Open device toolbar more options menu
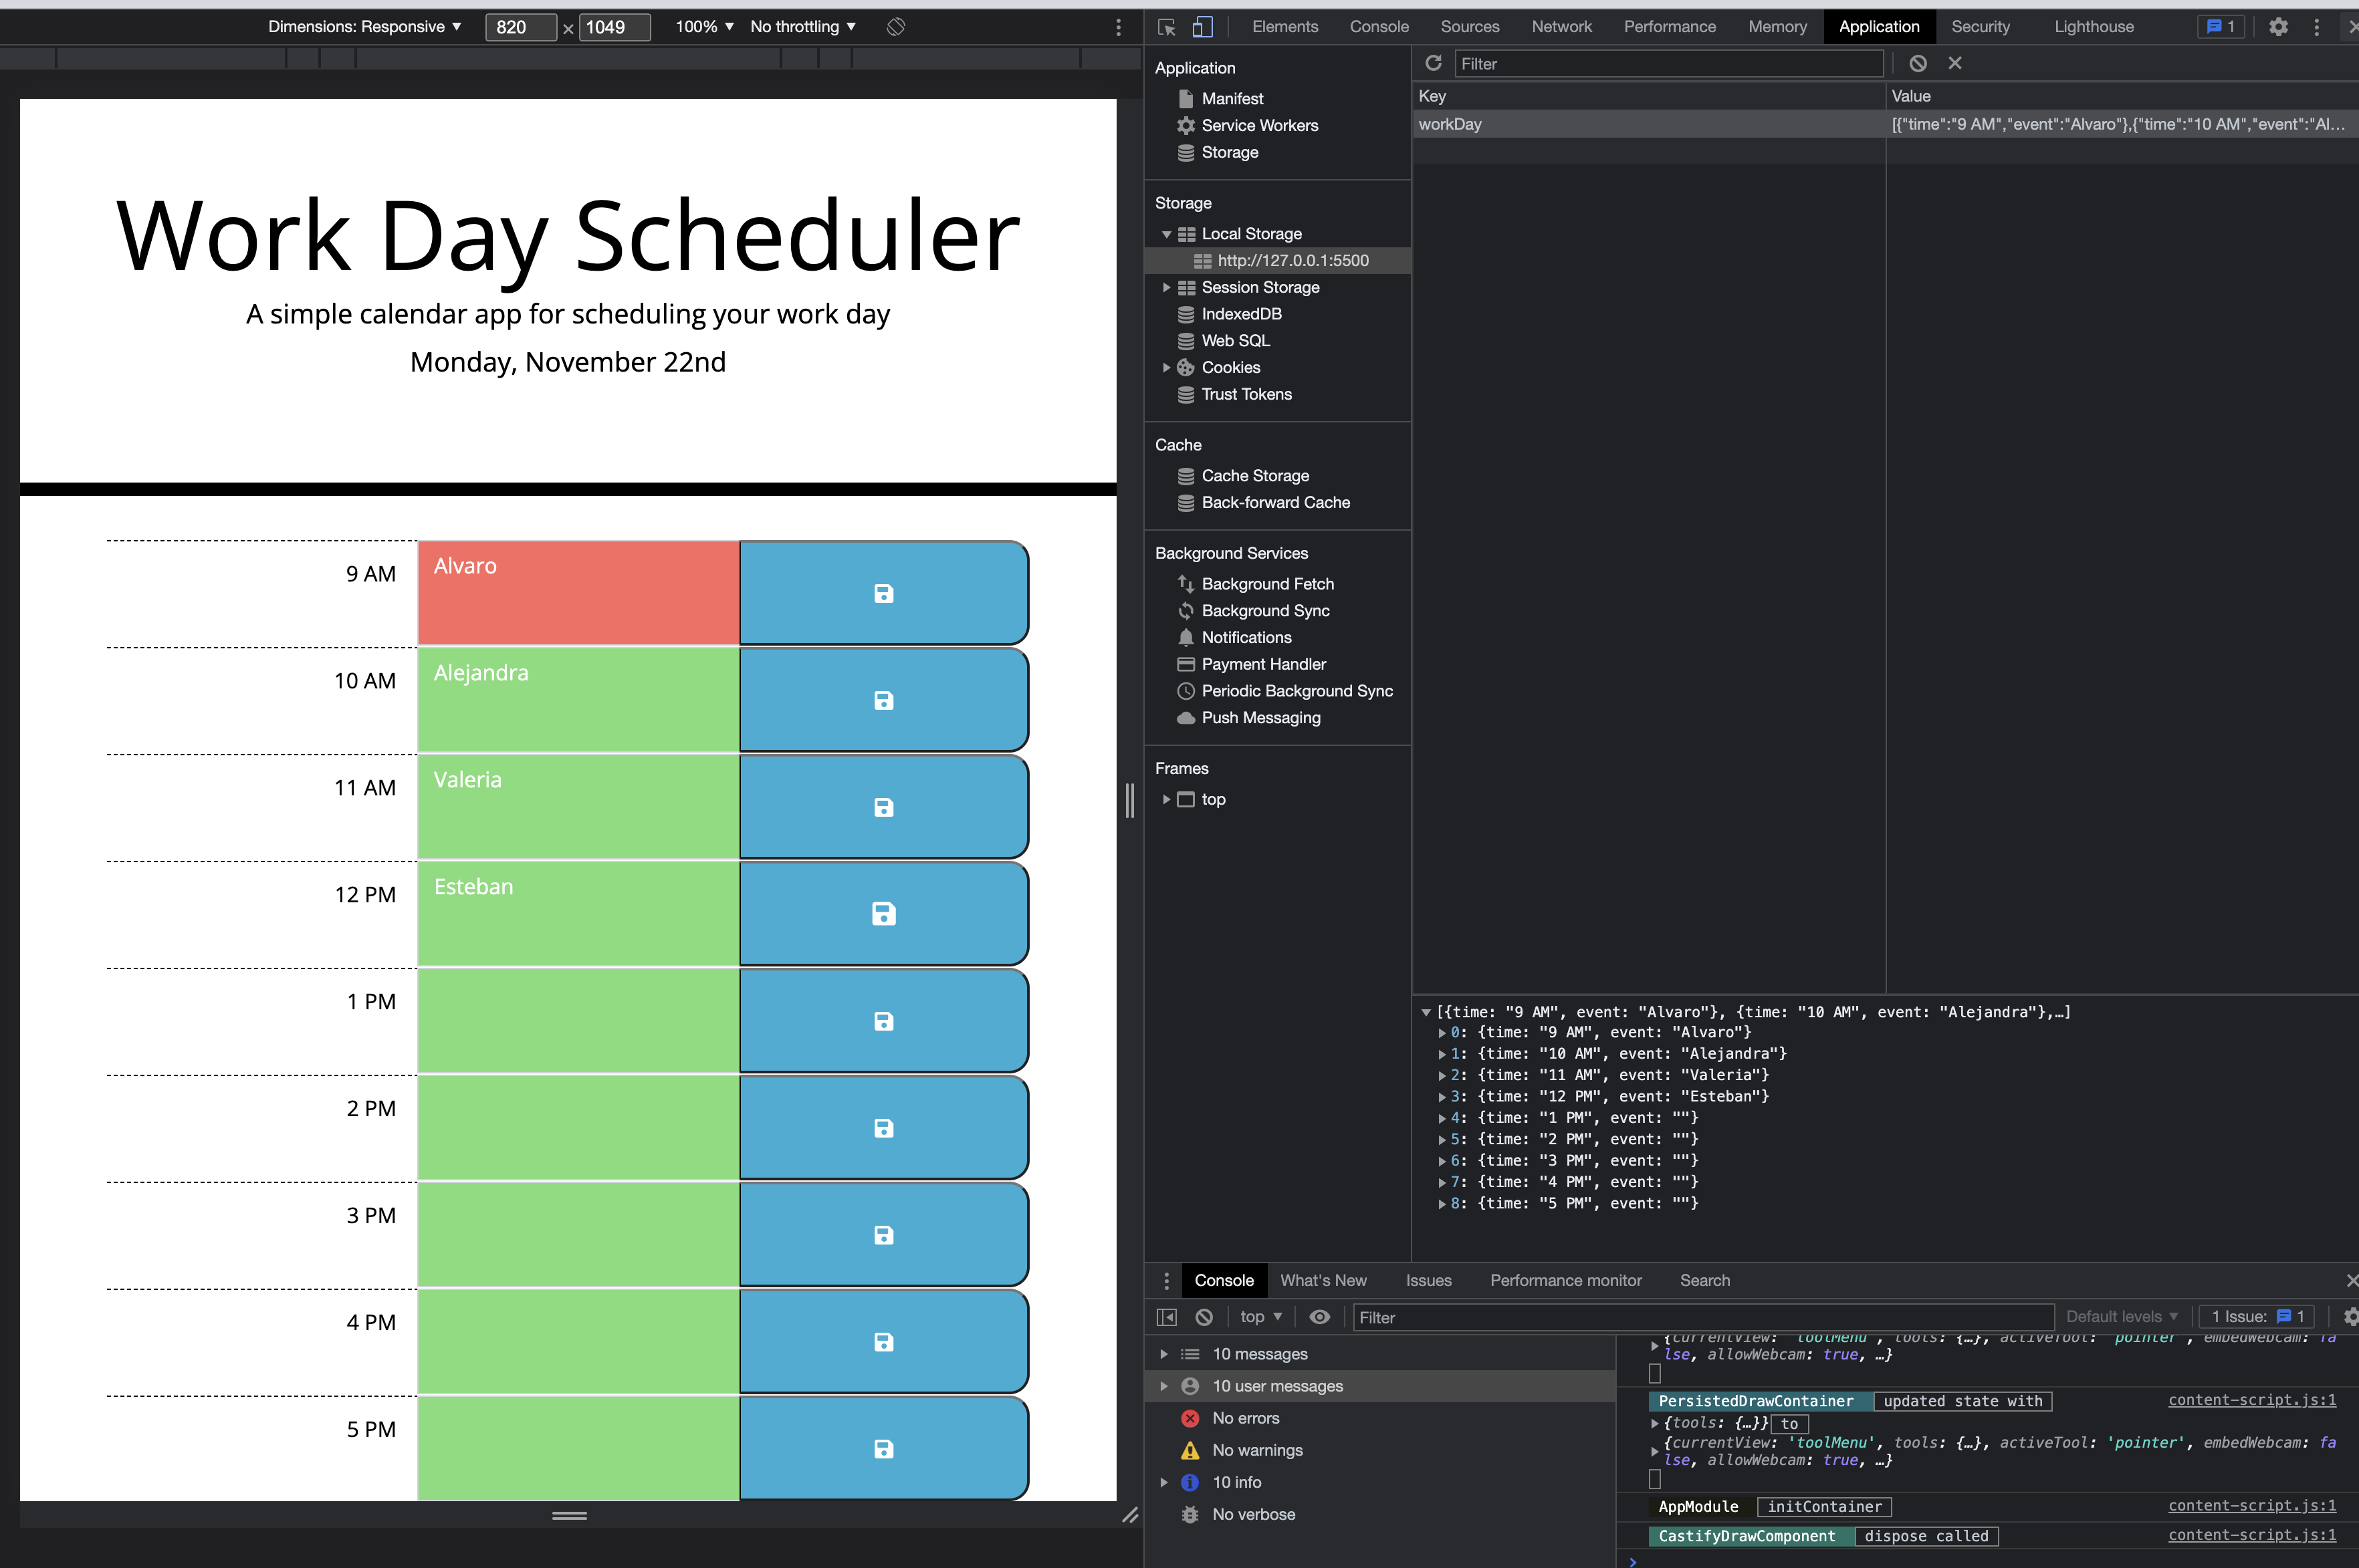 (x=1119, y=27)
